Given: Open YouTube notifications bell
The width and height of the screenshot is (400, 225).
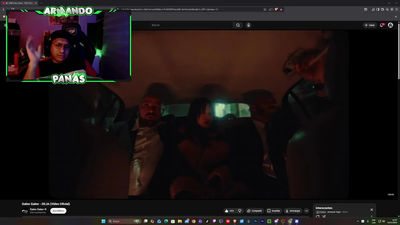Looking at the screenshot, I should [x=382, y=25].
